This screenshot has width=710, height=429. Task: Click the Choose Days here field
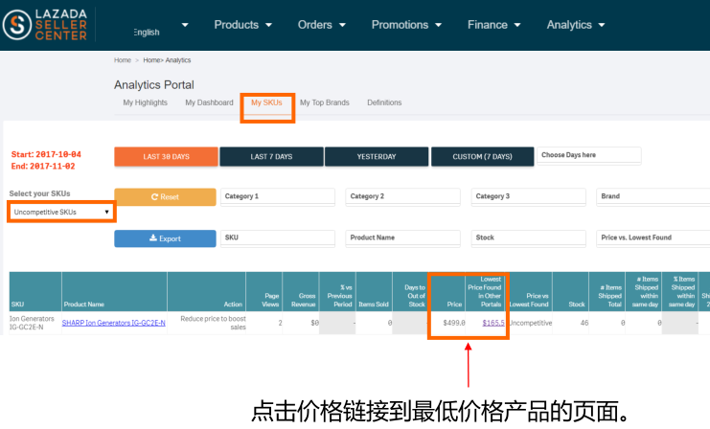pos(588,155)
